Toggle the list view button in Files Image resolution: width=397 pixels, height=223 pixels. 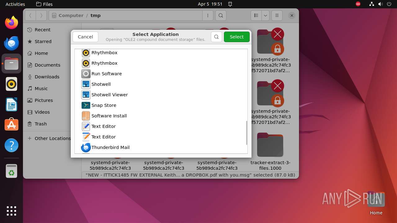pyautogui.click(x=256, y=15)
